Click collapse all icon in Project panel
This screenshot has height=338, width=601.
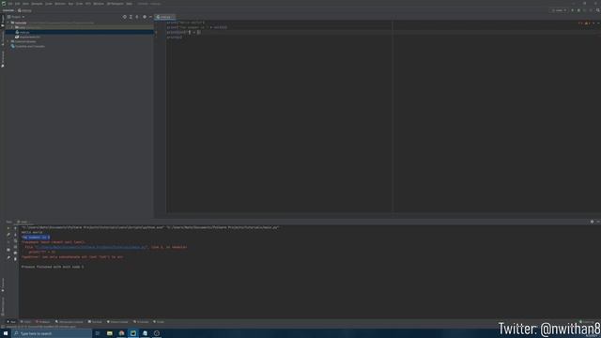[x=137, y=17]
